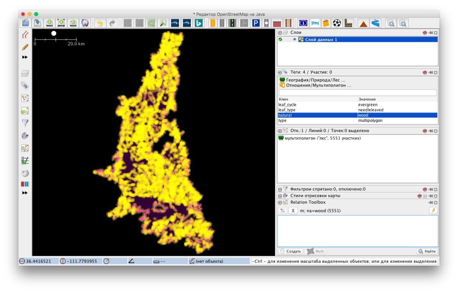Image resolution: width=458 pixels, height=292 pixels.
Task: Click the shopping bag preset icon
Action: (x=326, y=23)
